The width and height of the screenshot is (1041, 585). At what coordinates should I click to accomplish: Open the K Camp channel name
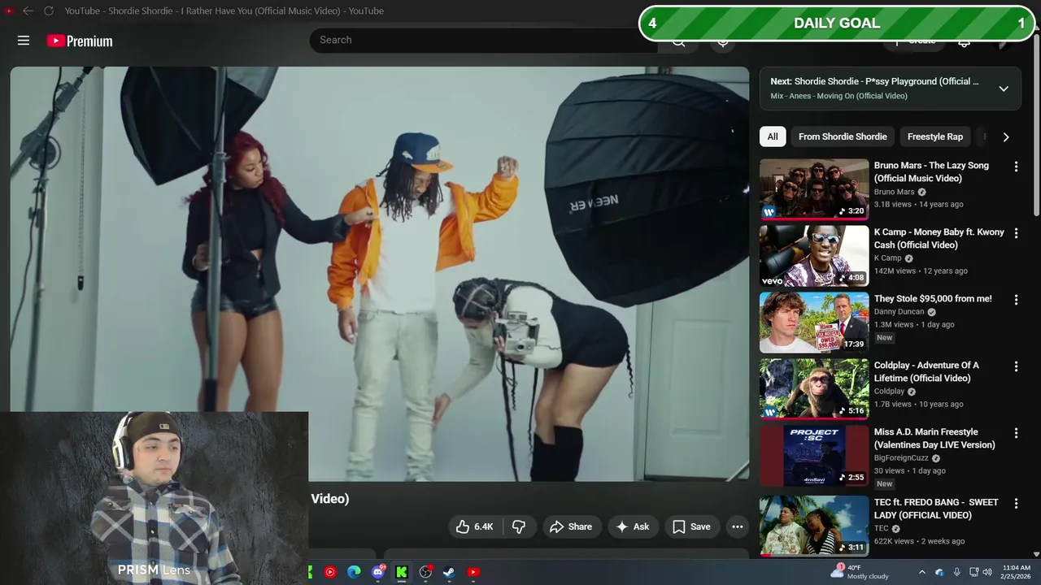point(887,258)
